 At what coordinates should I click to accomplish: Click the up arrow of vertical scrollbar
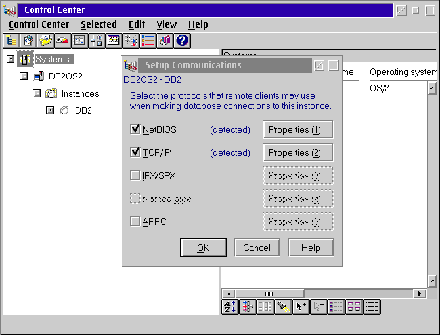pyautogui.click(x=432, y=89)
